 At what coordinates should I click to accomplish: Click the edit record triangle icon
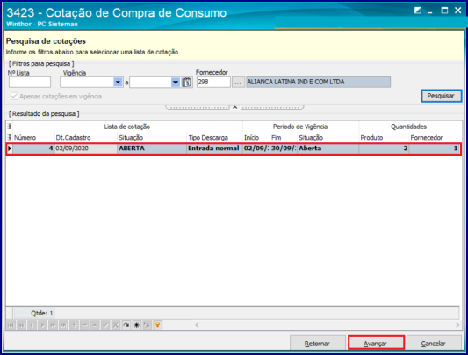pos(95,325)
